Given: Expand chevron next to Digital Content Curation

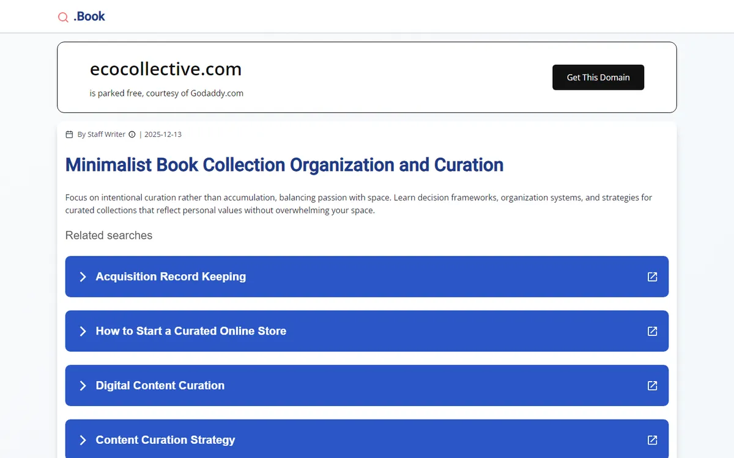Looking at the screenshot, I should click(x=83, y=385).
